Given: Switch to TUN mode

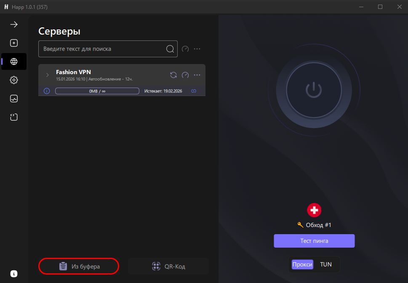Looking at the screenshot, I should pos(326,264).
